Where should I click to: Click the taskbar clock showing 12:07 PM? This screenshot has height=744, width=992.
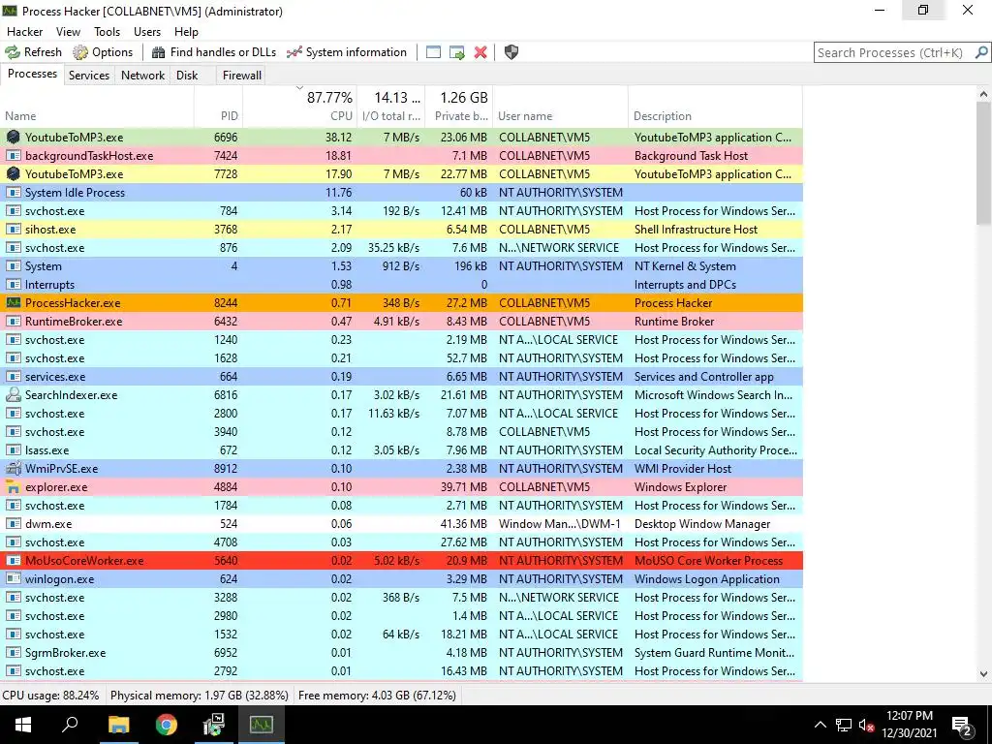point(909,725)
